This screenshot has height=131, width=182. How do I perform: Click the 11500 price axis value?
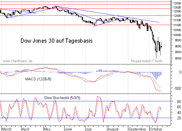click(x=177, y=20)
